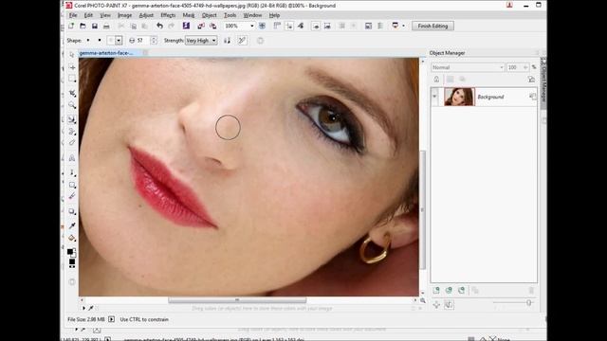Select the Mask Transform tool
Image resolution: width=607 pixels, height=341 pixels.
(x=72, y=67)
